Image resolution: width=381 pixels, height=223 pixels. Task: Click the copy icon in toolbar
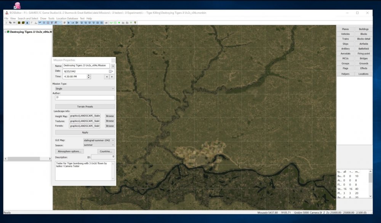pos(10,22)
